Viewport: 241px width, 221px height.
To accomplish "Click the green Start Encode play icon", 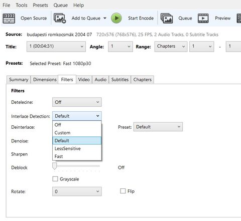I will coord(116,18).
